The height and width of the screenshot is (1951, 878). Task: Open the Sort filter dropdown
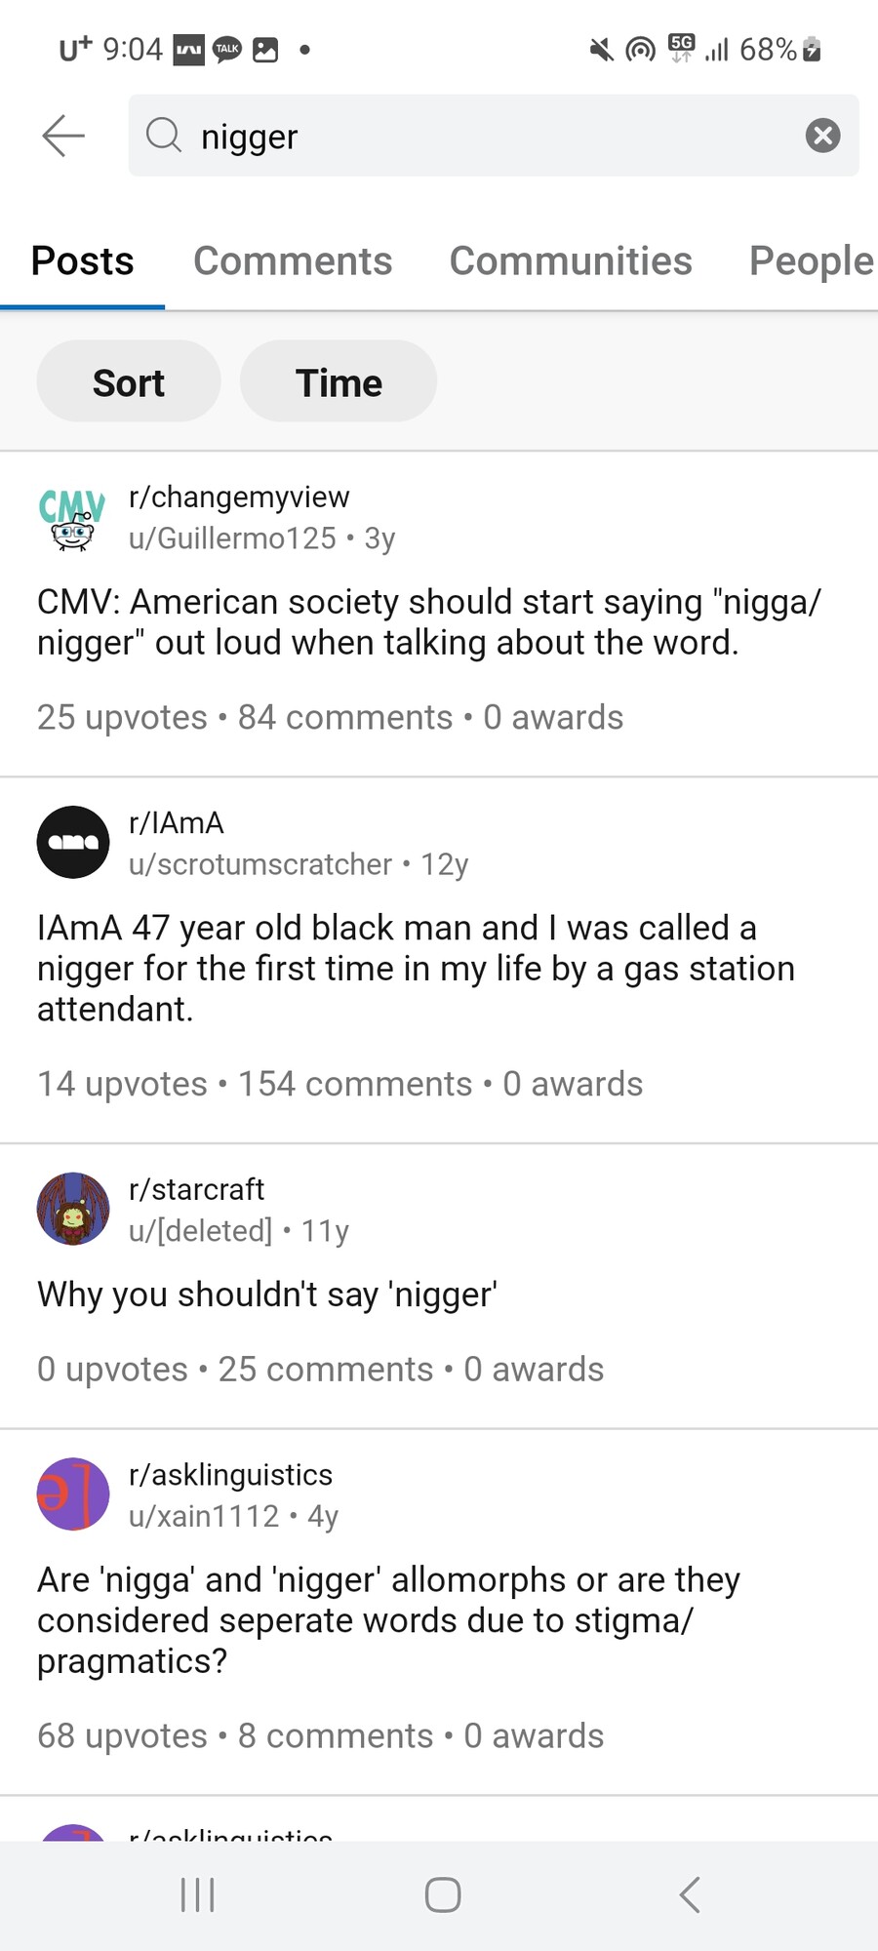[129, 381]
